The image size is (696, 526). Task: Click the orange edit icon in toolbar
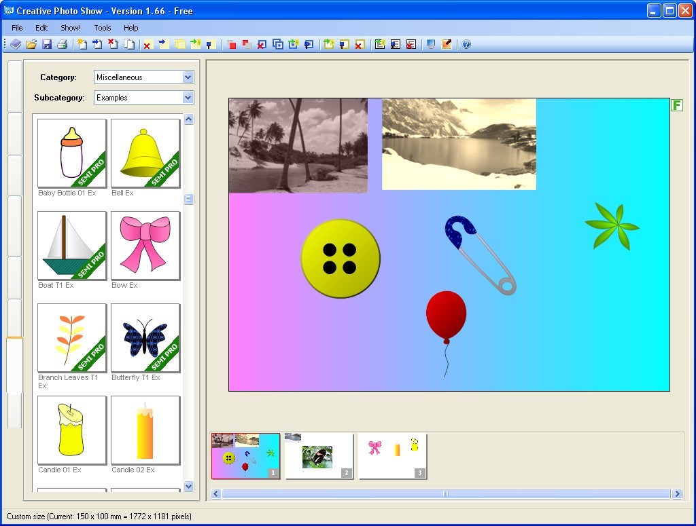(447, 44)
